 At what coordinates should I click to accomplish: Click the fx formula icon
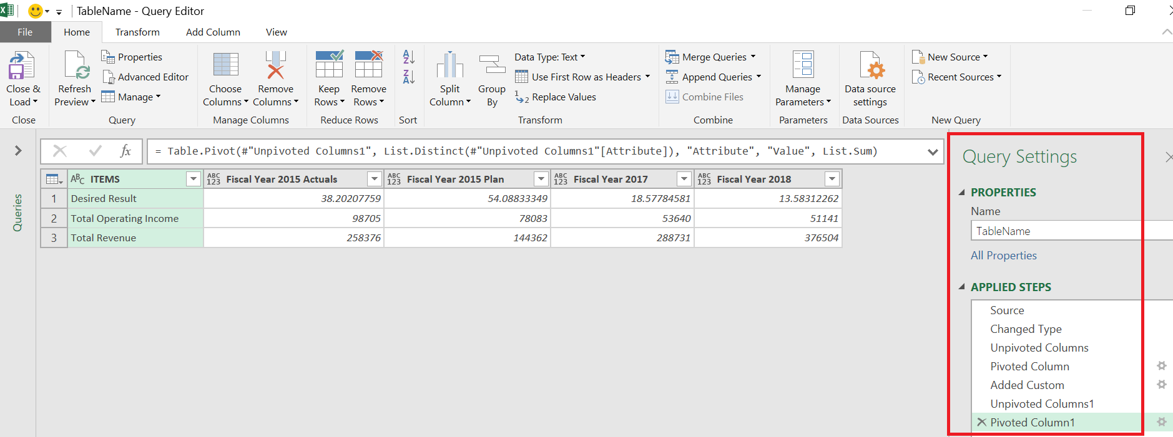click(125, 151)
